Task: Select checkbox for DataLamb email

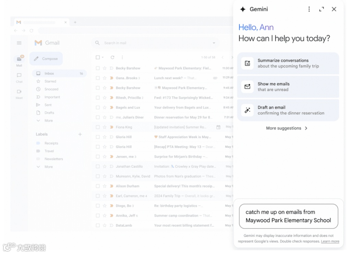Action: point(98,225)
